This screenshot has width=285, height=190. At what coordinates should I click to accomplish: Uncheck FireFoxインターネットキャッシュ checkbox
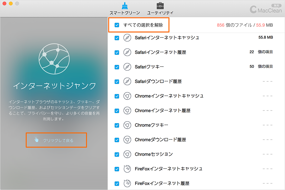[117, 169]
